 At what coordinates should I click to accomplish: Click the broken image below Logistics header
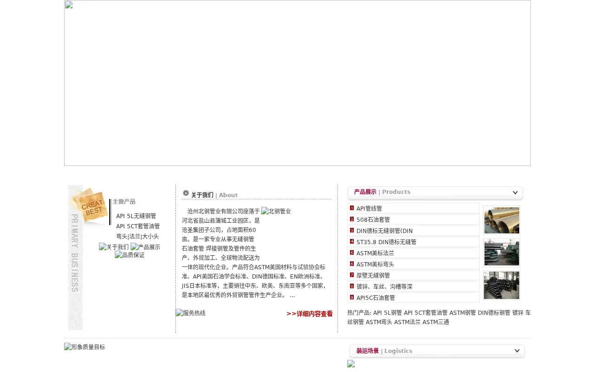351,364
